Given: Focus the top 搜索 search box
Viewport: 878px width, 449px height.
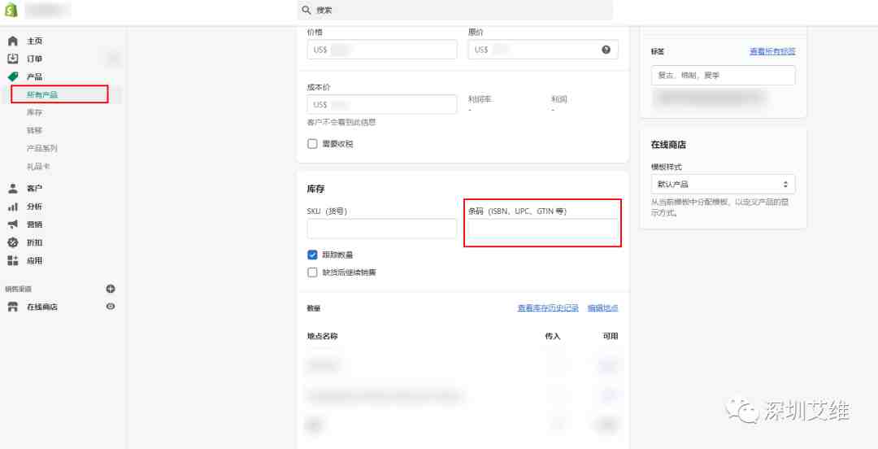Looking at the screenshot, I should click(454, 10).
